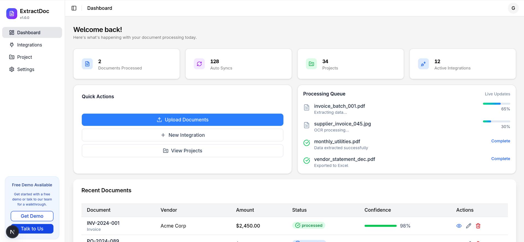Open Dashboard in the sidebar
Viewport: 524px width, 242px height.
point(32,32)
